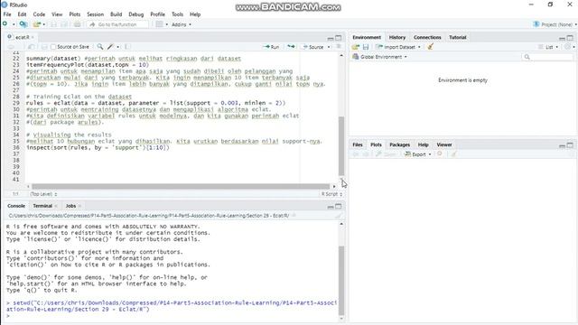Viewport: 578px width, 325px height.
Task: Minimize the source editor pane
Action: click(331, 38)
